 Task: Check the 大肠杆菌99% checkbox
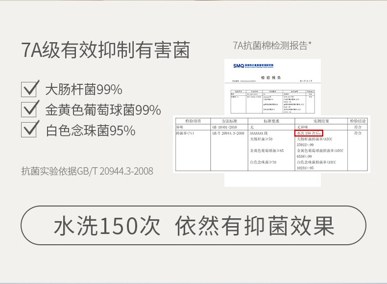coord(30,89)
